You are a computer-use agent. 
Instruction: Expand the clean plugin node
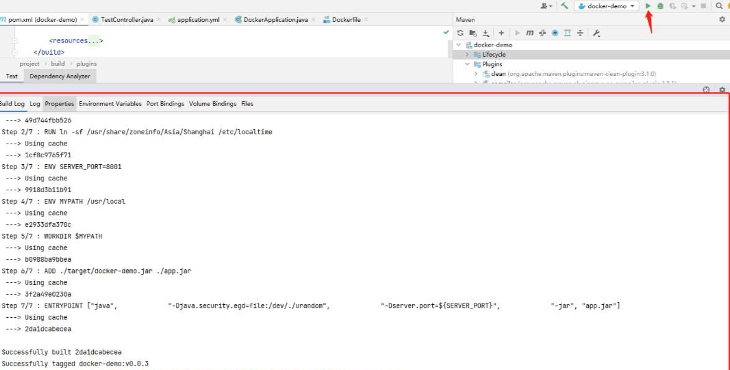point(476,74)
